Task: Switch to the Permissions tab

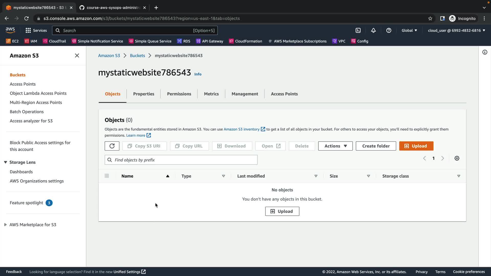Action: pos(179,94)
